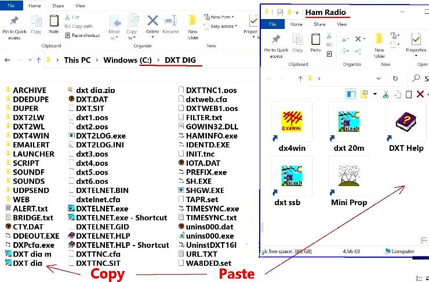Select the IOTA.DAT file
The width and height of the screenshot is (429, 282).
click(199, 163)
